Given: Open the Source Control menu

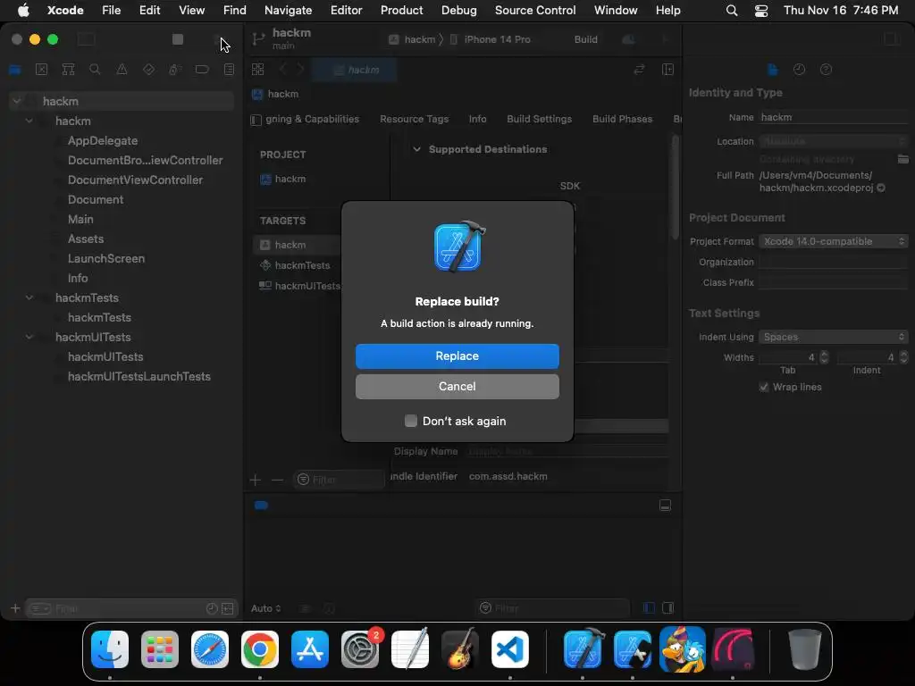Looking at the screenshot, I should pos(535,10).
